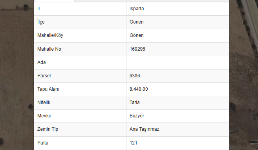Image resolution: width=258 pixels, height=150 pixels.
Task: Select the İlçe row label
Action: tap(41, 22)
